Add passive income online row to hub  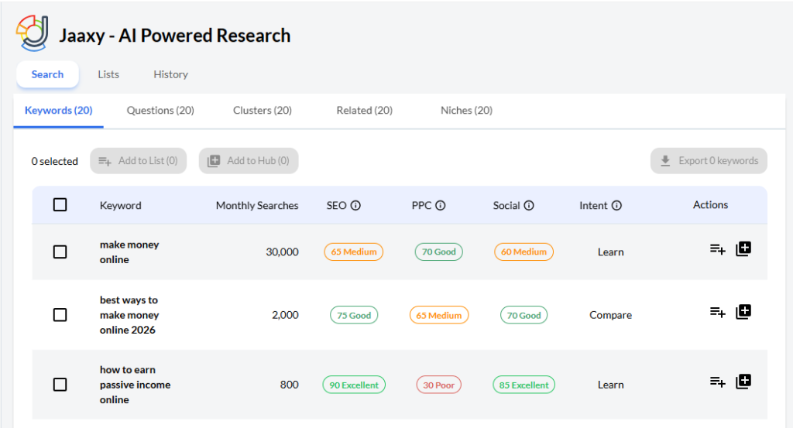coord(743,382)
